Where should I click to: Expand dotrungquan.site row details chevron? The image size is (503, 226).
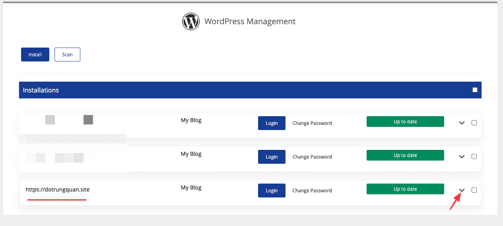click(462, 190)
